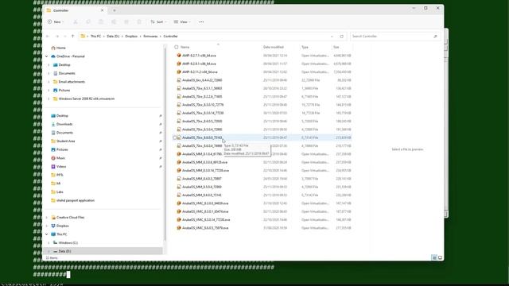Select ArubaOS_MM_8.6.0.0 file icon
509x286 pixels.
(178, 195)
